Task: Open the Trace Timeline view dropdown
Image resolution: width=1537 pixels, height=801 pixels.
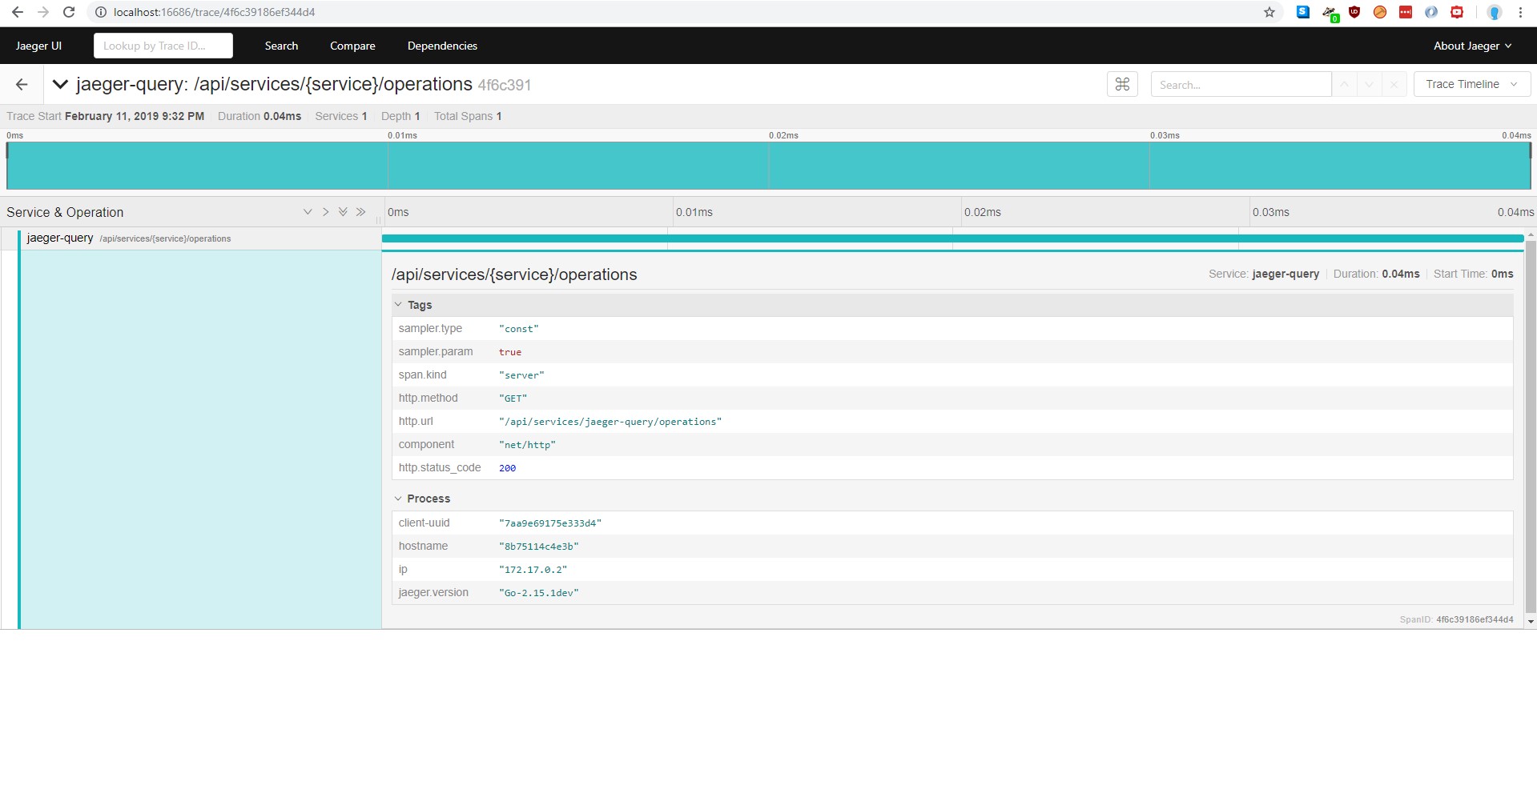Action: (1471, 84)
